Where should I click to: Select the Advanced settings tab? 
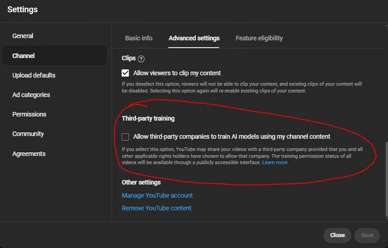pos(194,38)
